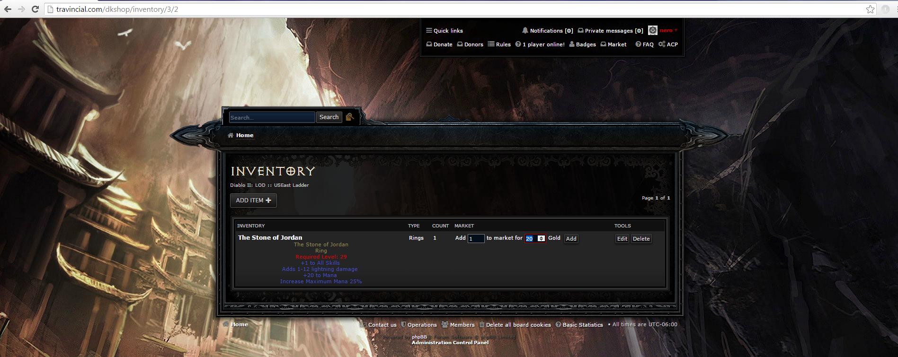The image size is (898, 357).
Task: Click the trash icon for board cookies
Action: (482, 325)
